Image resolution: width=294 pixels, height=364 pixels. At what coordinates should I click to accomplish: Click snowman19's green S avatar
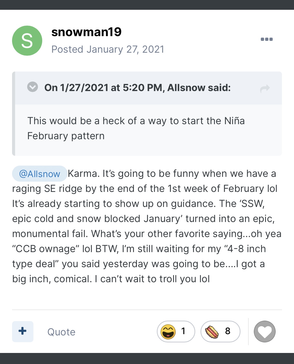pyautogui.click(x=27, y=41)
